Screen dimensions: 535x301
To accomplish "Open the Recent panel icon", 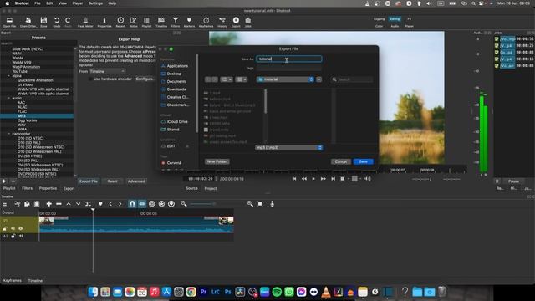I will (120, 23).
